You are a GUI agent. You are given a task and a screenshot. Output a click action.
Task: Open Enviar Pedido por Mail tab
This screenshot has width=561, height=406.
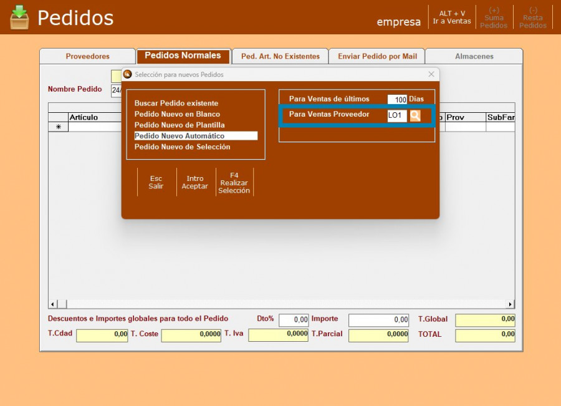tap(377, 56)
